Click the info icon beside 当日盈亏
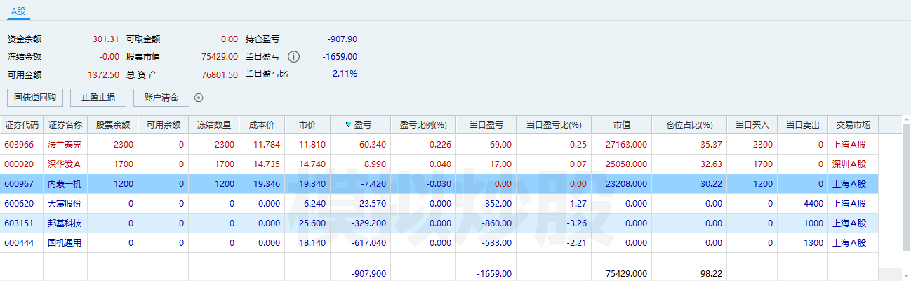911x281 pixels. click(294, 57)
